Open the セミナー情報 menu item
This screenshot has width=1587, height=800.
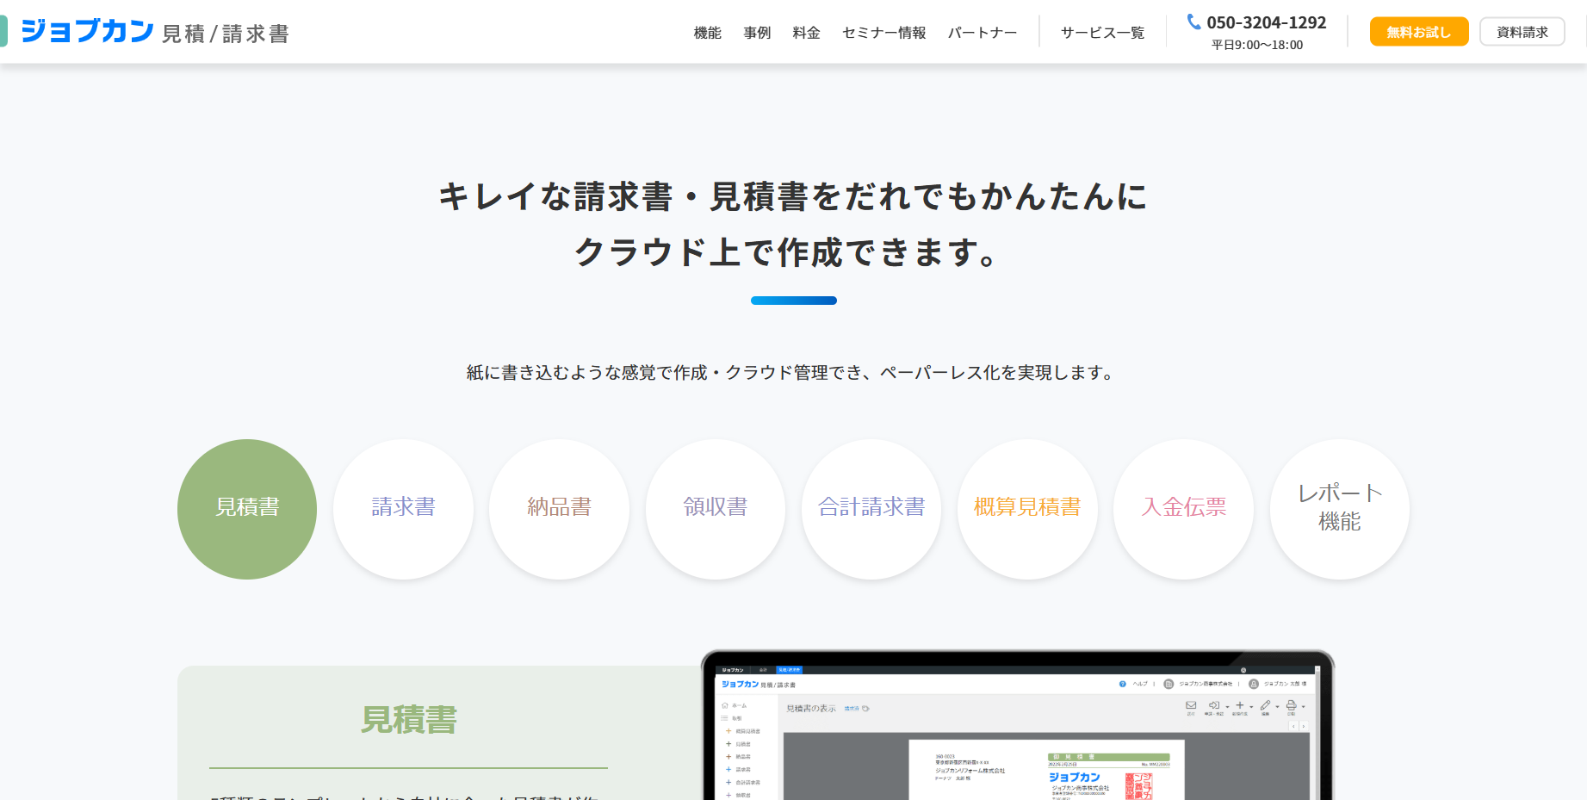click(x=884, y=33)
